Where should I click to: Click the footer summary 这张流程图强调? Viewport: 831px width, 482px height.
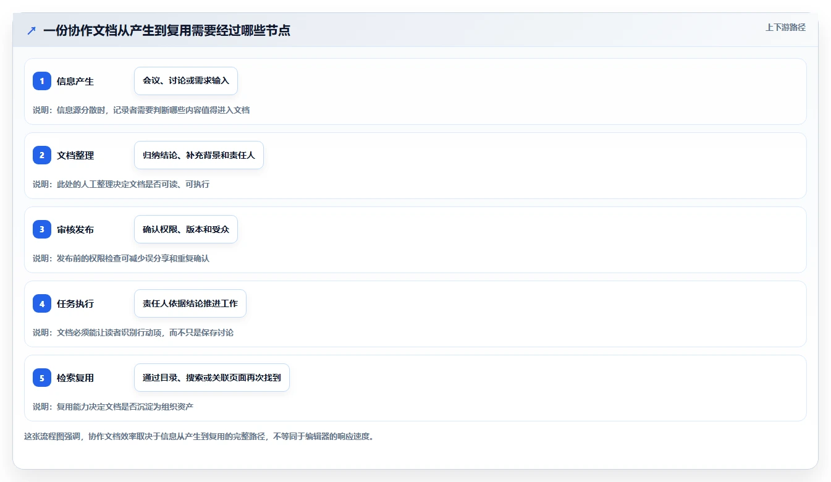[199, 436]
